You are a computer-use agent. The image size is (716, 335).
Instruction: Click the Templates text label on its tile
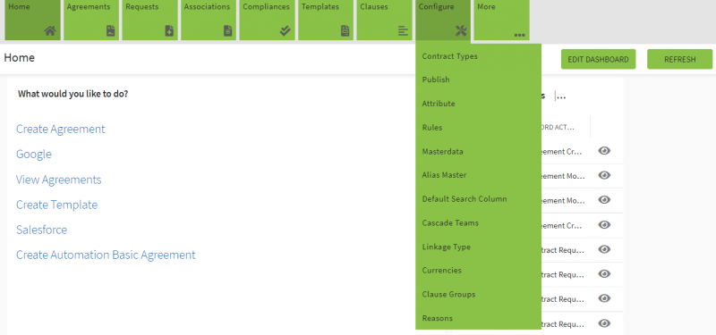pyautogui.click(x=320, y=7)
